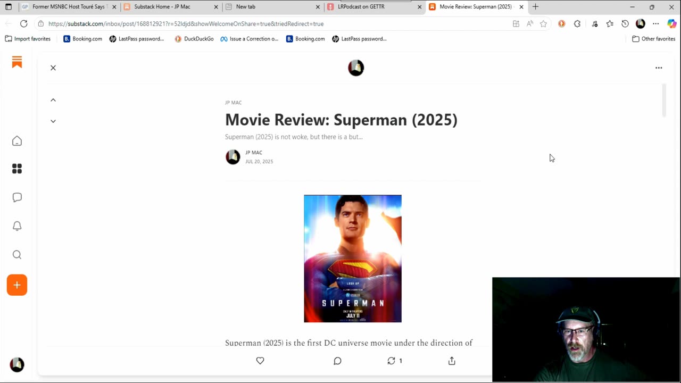Click JP MAC publication label above title

click(x=233, y=103)
